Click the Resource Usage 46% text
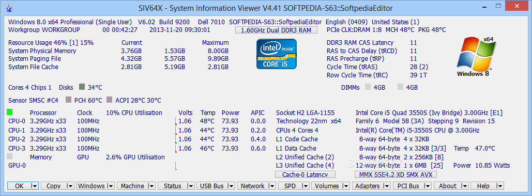Image resolution: width=532 pixels, height=196 pixels. tap(38, 43)
